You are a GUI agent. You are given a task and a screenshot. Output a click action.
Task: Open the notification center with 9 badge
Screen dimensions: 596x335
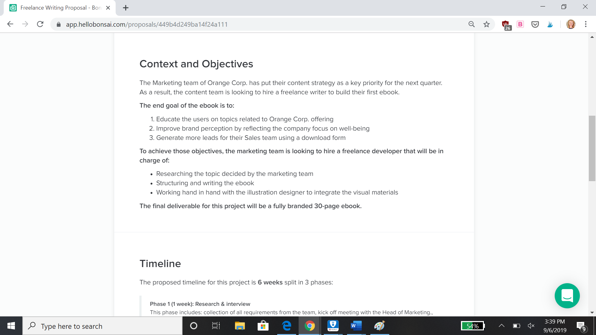pos(581,326)
